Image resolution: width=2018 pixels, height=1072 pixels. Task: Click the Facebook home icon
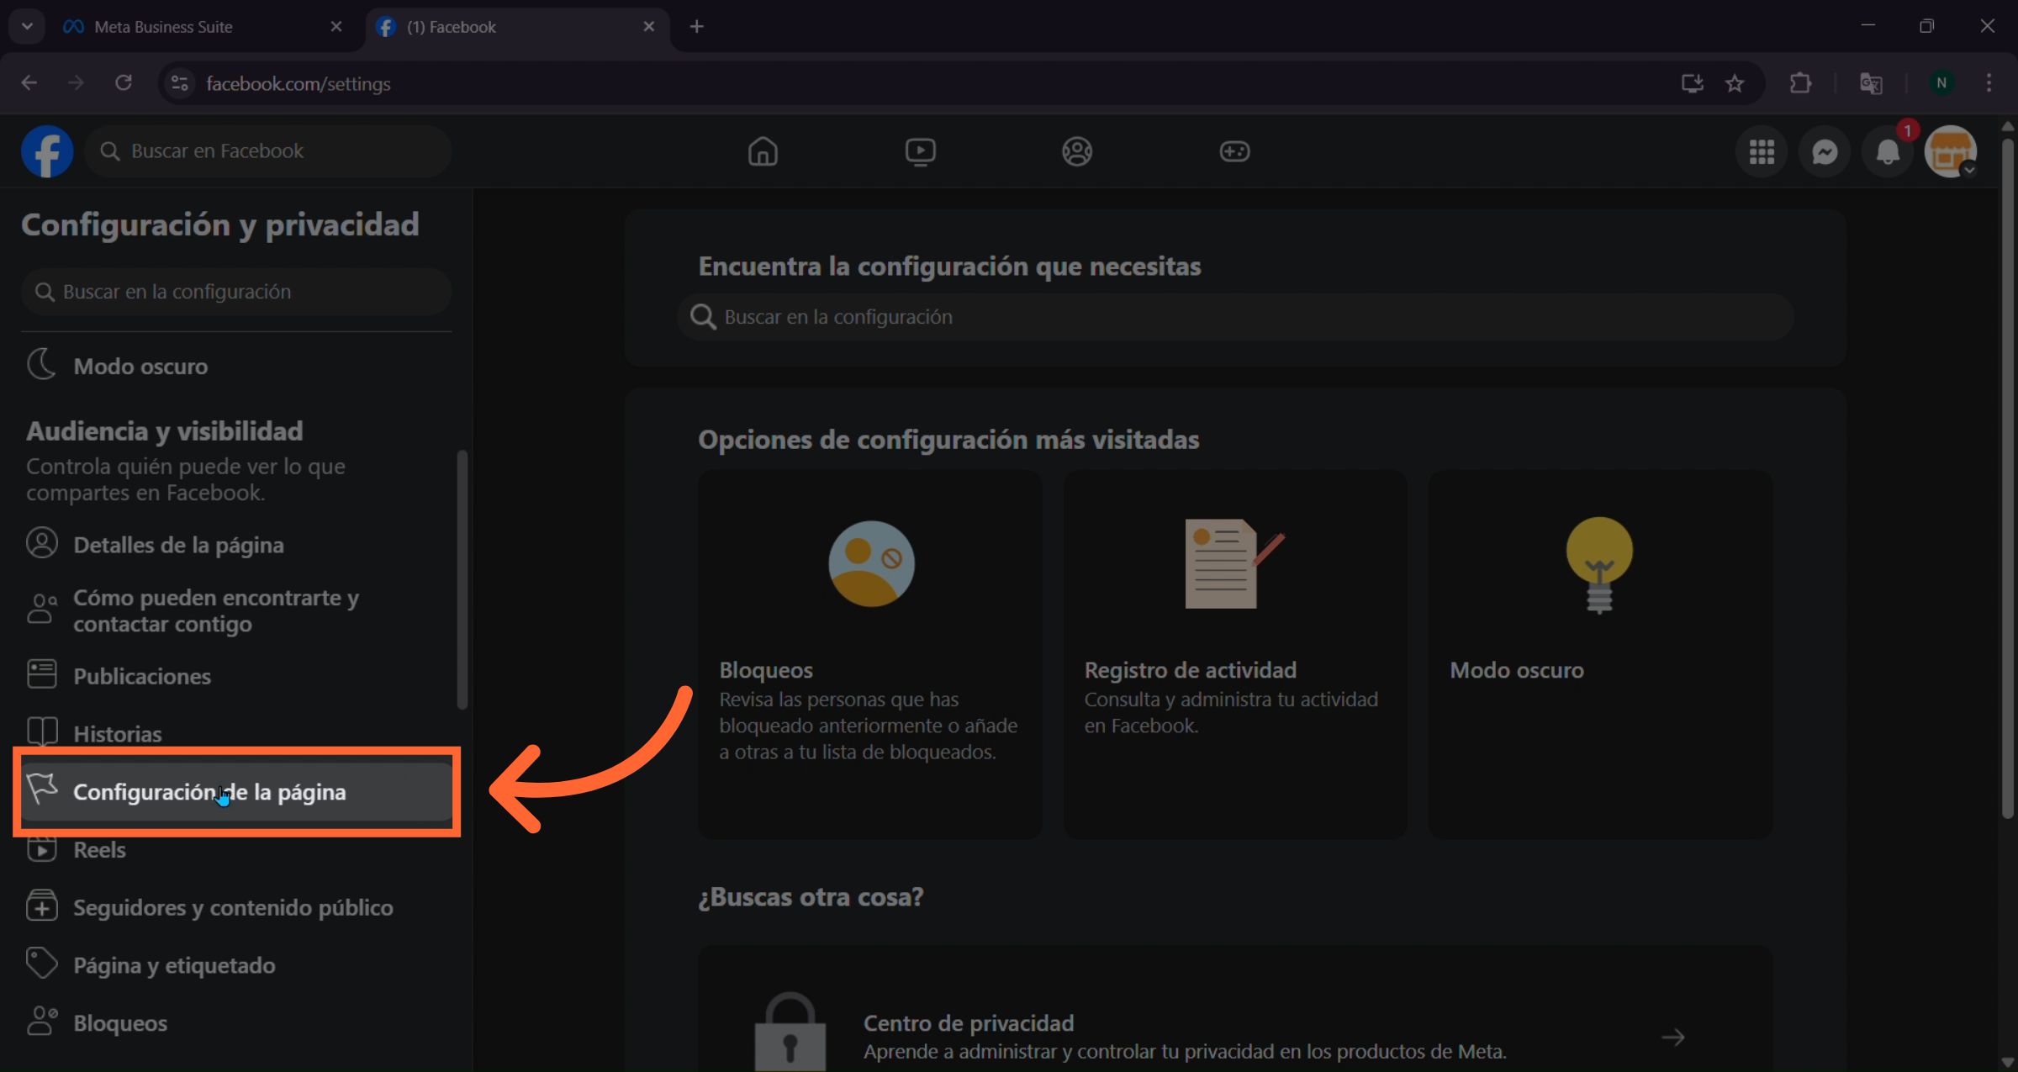point(763,151)
